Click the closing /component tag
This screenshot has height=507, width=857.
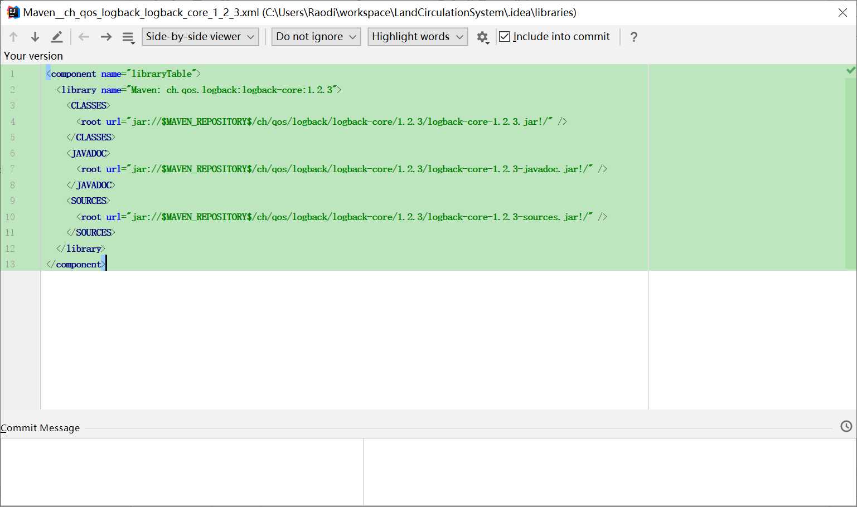76,264
